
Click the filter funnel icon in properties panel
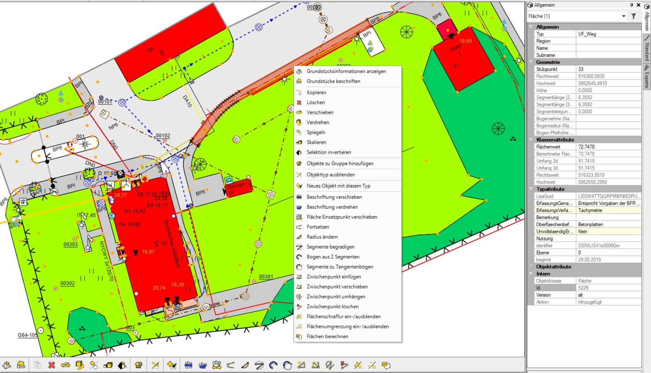click(x=634, y=16)
